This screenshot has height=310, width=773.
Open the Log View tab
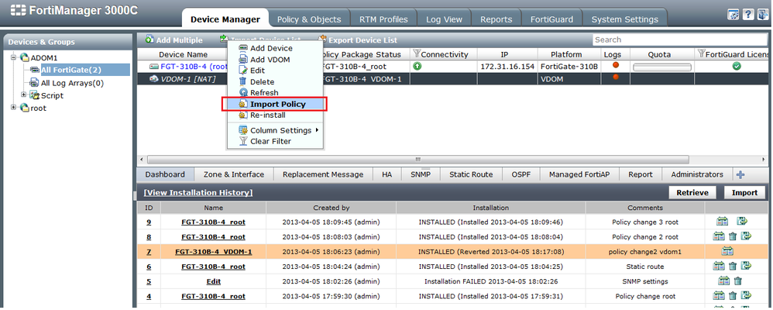click(444, 19)
